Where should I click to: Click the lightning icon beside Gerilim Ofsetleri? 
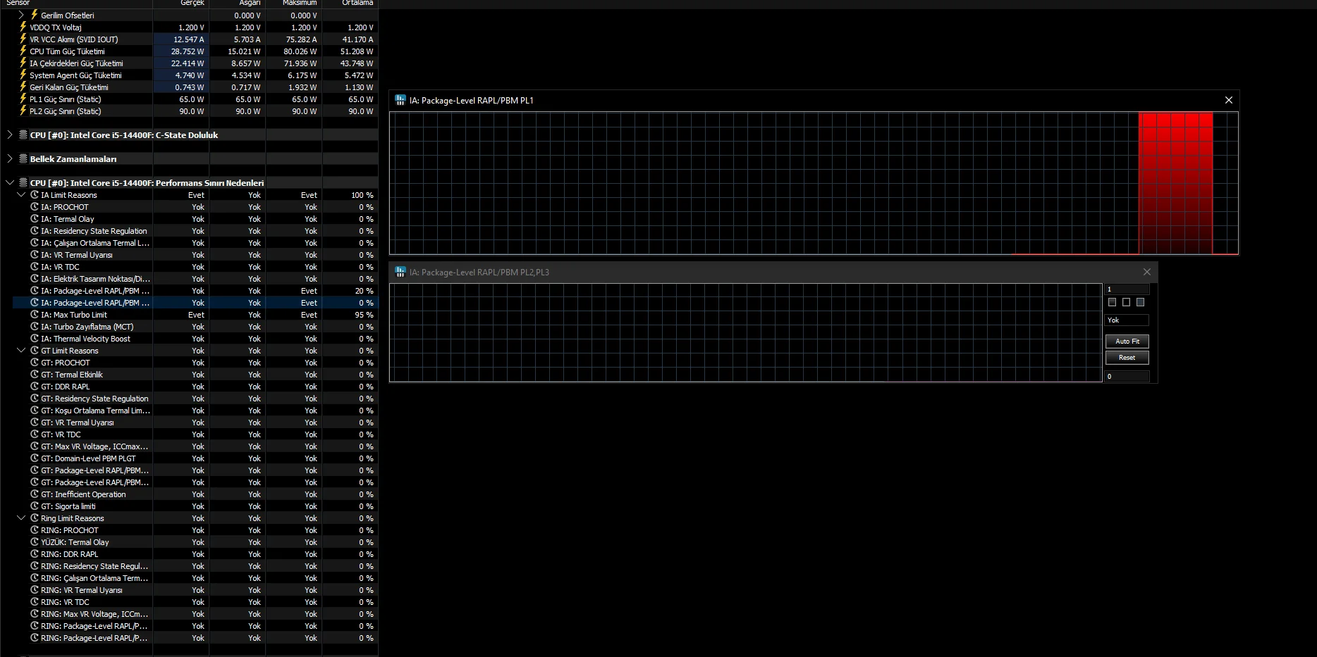pos(34,15)
